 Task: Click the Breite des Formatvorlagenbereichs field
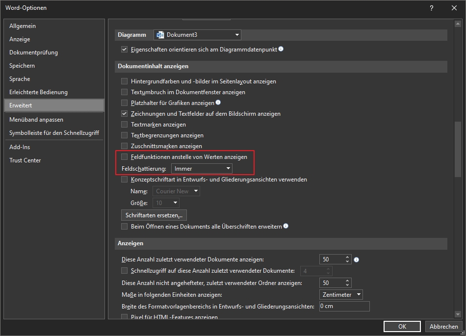coord(344,306)
